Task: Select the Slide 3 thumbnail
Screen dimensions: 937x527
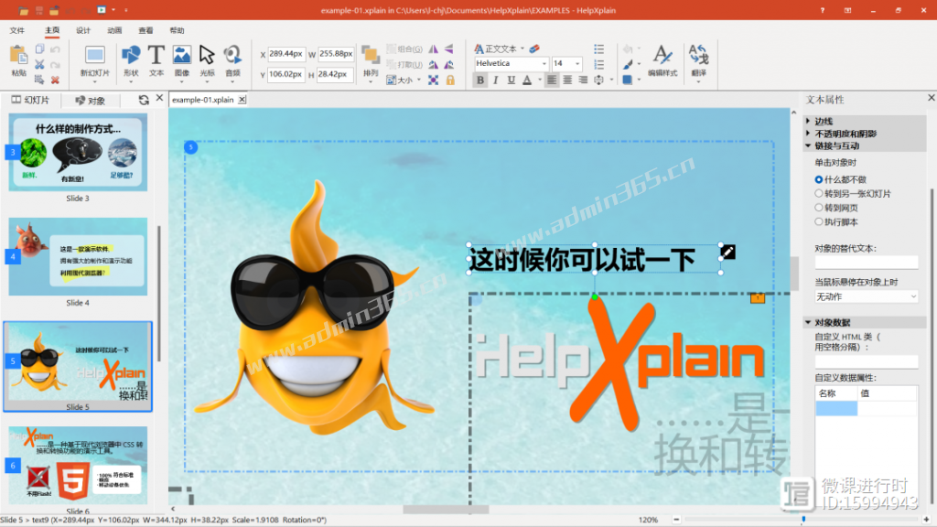Action: (78, 153)
